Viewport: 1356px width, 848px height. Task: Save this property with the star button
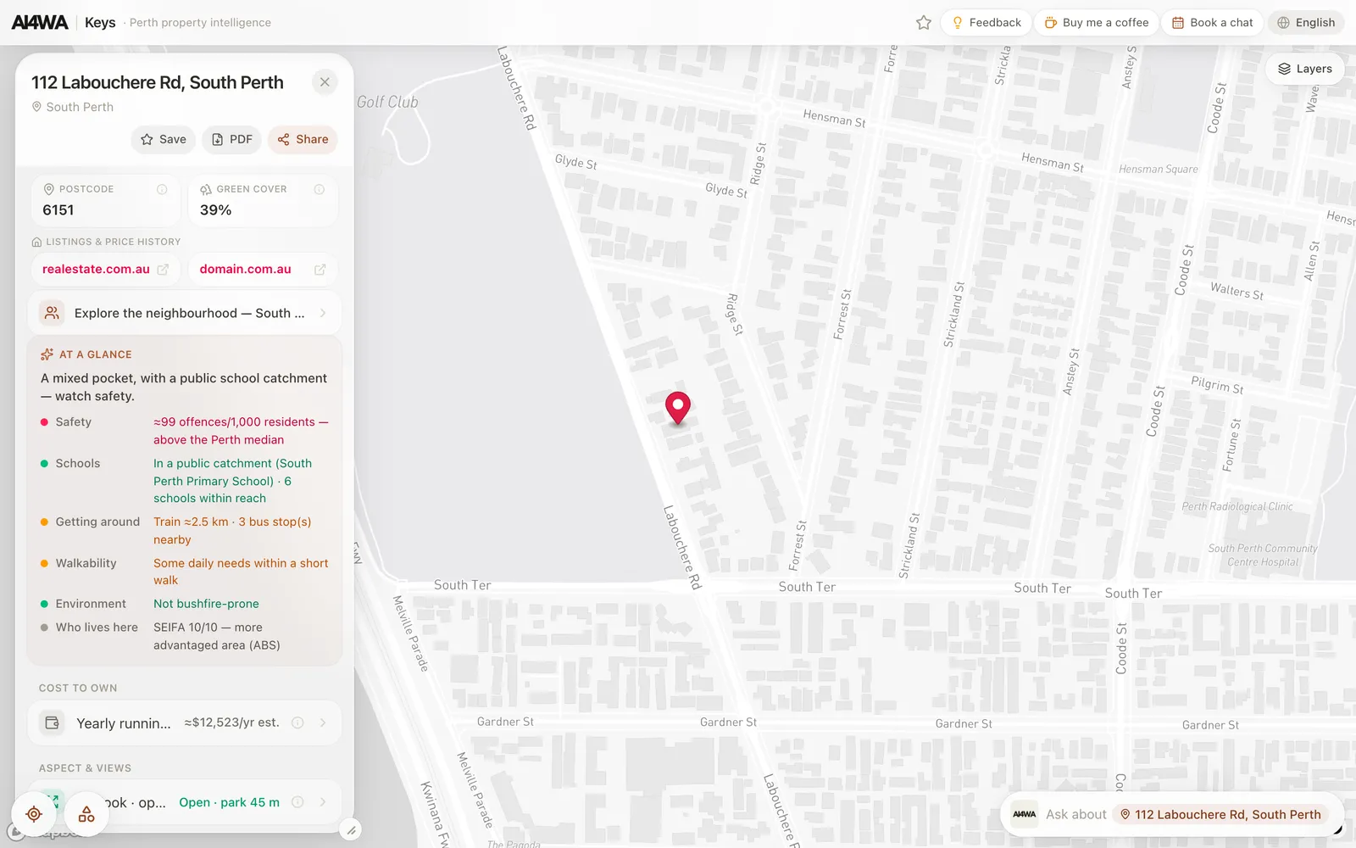click(164, 139)
